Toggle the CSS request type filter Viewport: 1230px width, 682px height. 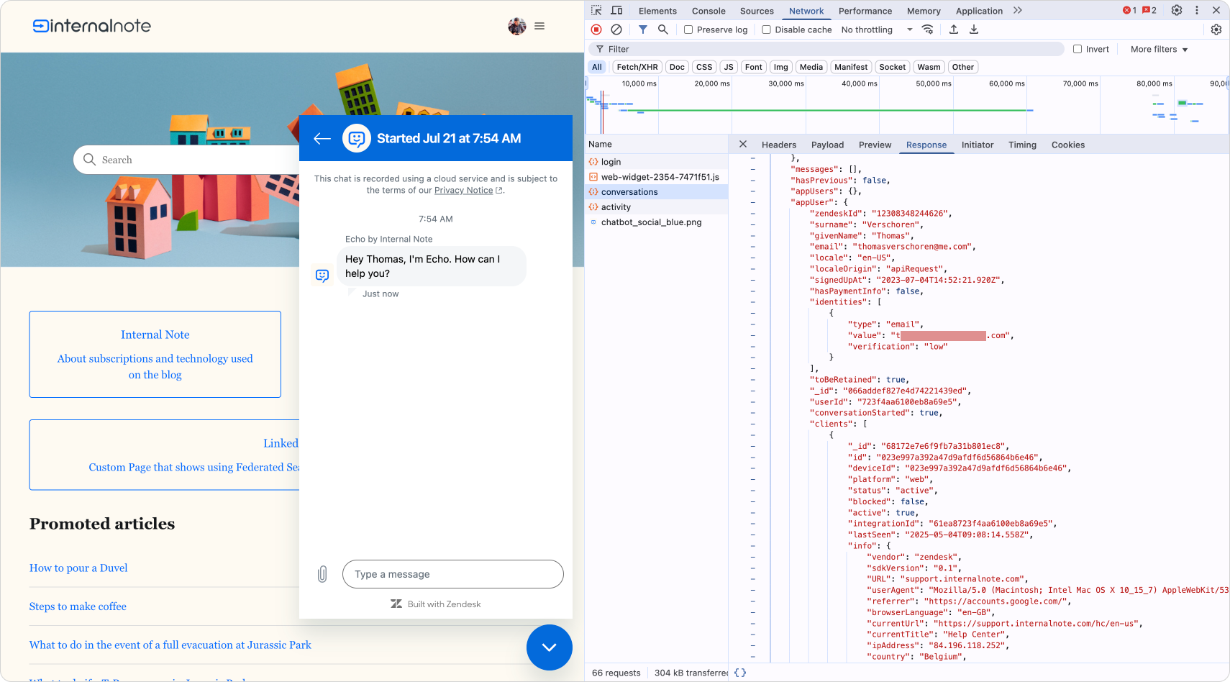tap(704, 67)
